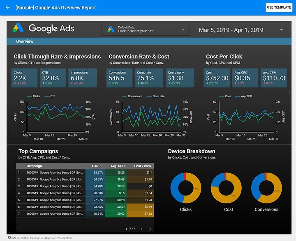Image resolution: width=296 pixels, height=241 pixels.
Task: Open the data source dropdown arrow
Action: point(183,30)
